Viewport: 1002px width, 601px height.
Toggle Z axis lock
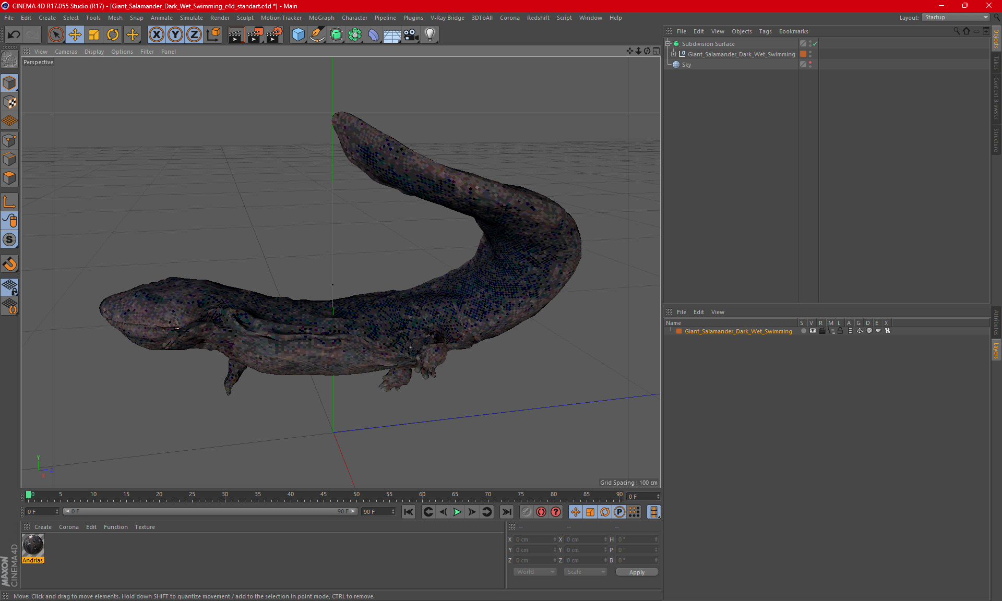pos(194,35)
